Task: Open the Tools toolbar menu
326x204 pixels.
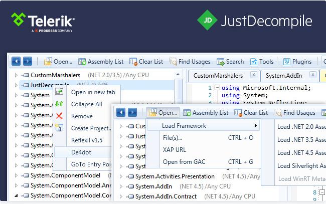Action: (x=262, y=62)
